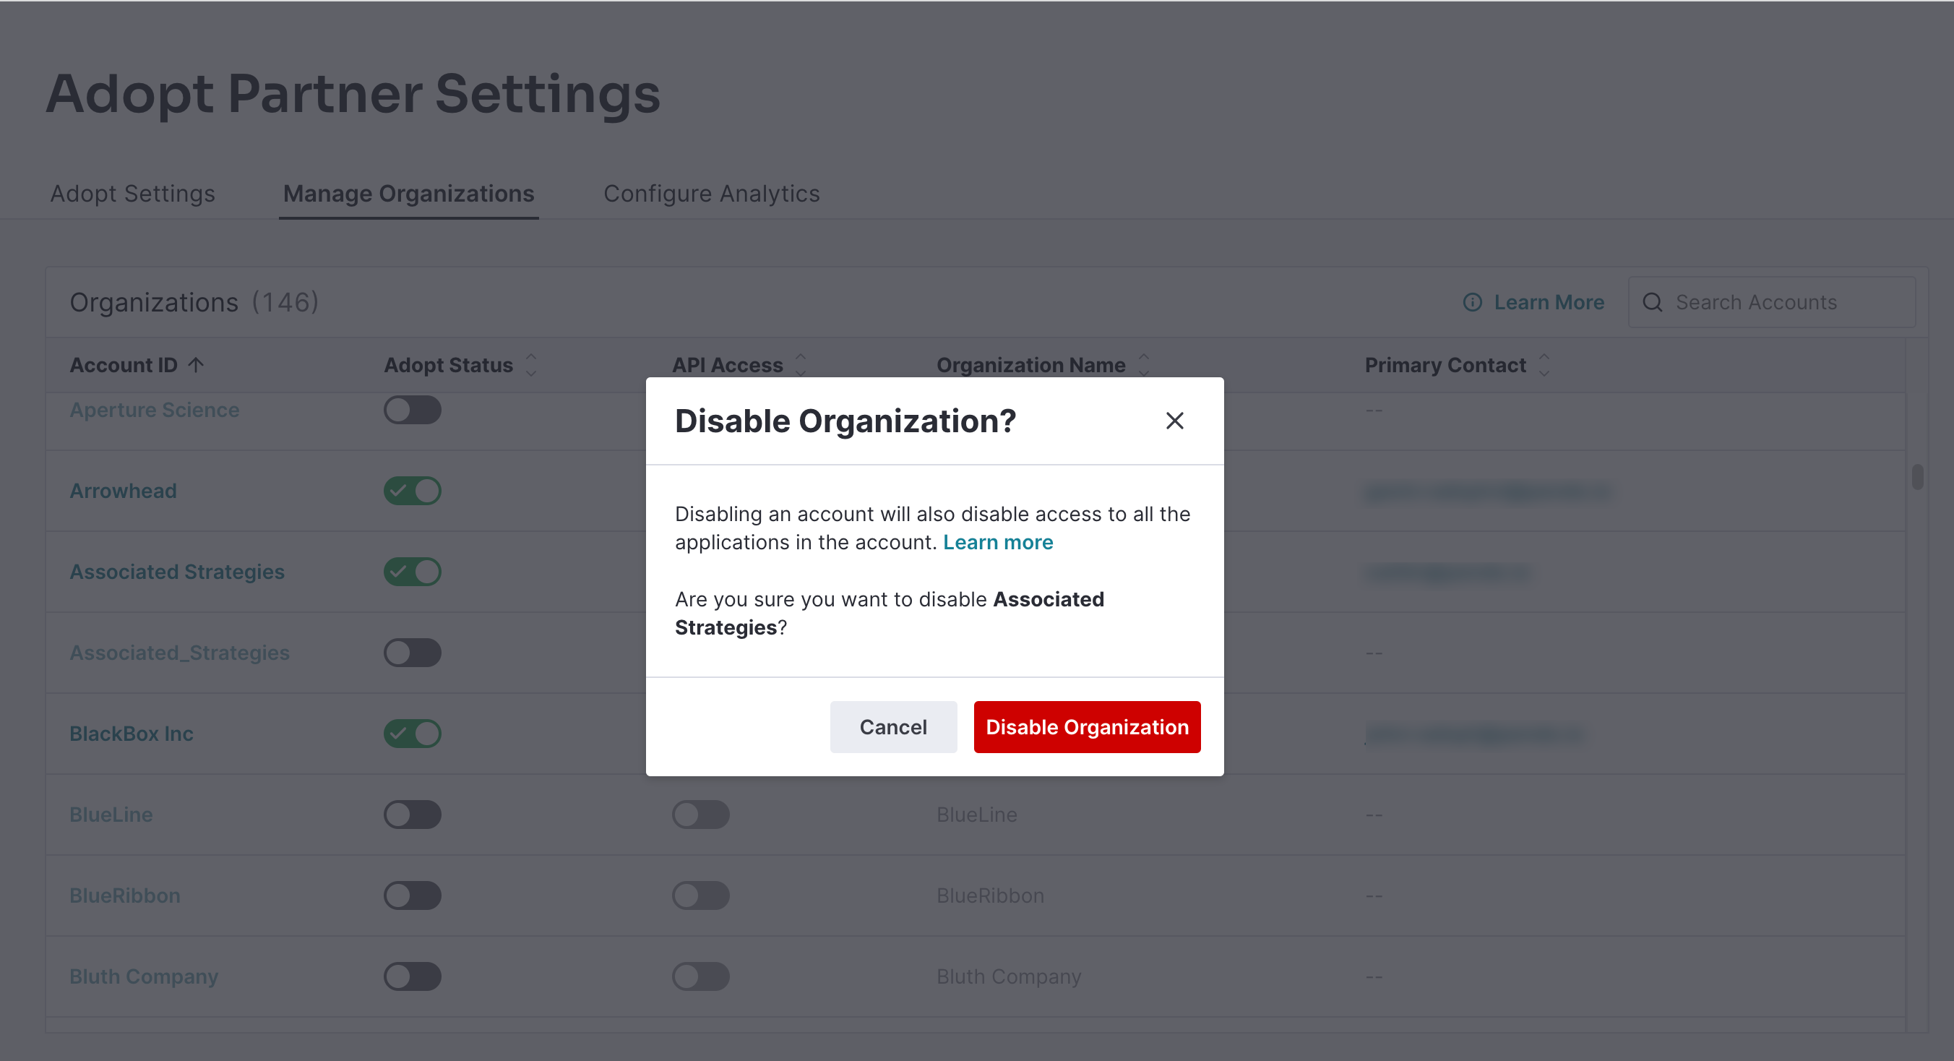Click the Search Accounts input field
Screen dimensions: 1954x1061
[1771, 302]
